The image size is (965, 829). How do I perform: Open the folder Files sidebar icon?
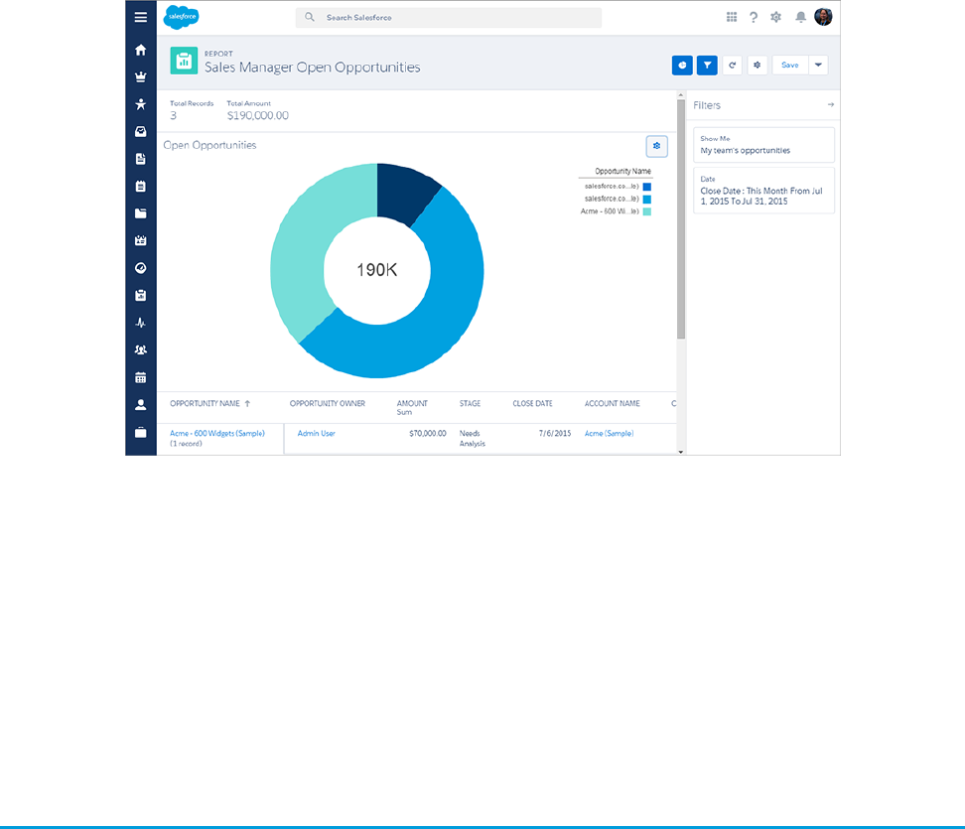coord(140,212)
